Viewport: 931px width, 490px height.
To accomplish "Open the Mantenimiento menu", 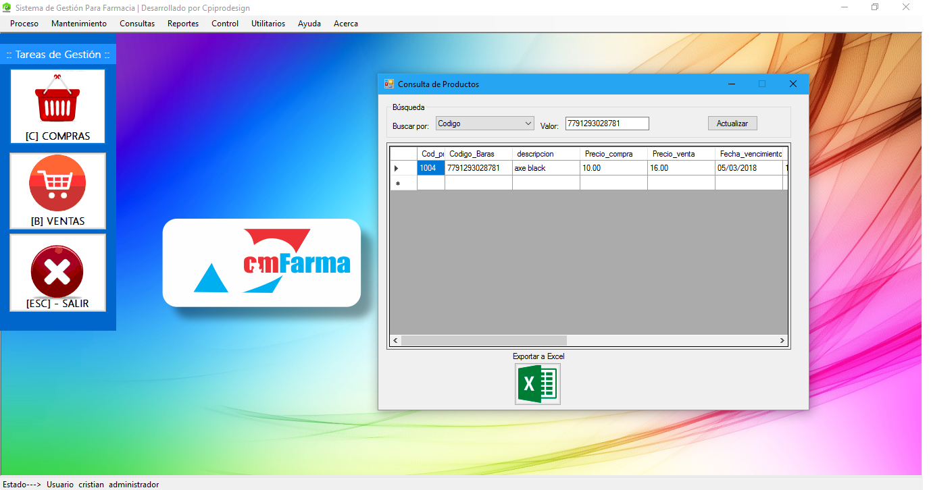I will (79, 24).
